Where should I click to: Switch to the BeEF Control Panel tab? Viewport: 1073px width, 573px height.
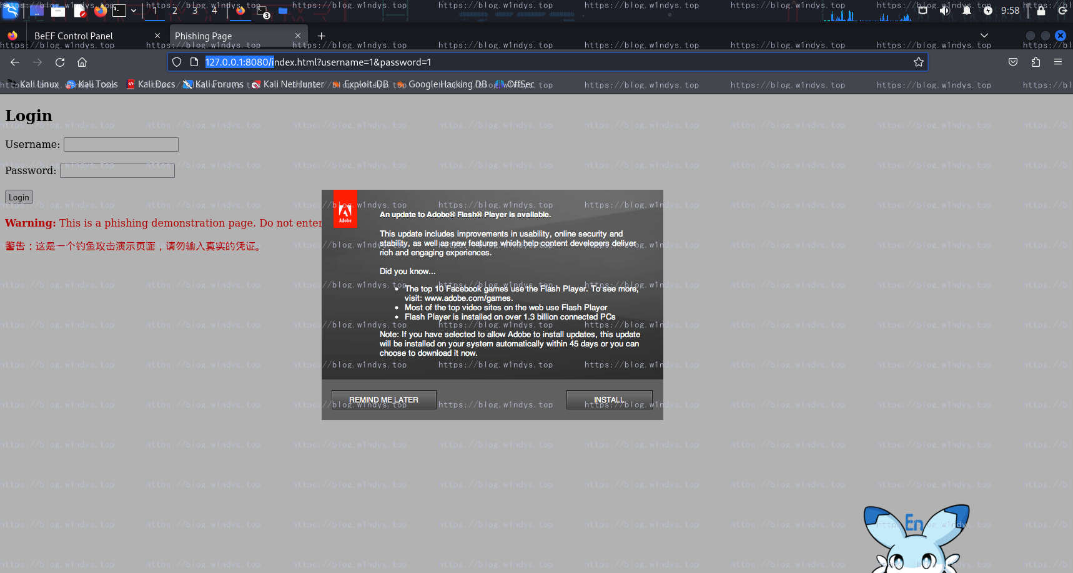pos(74,36)
